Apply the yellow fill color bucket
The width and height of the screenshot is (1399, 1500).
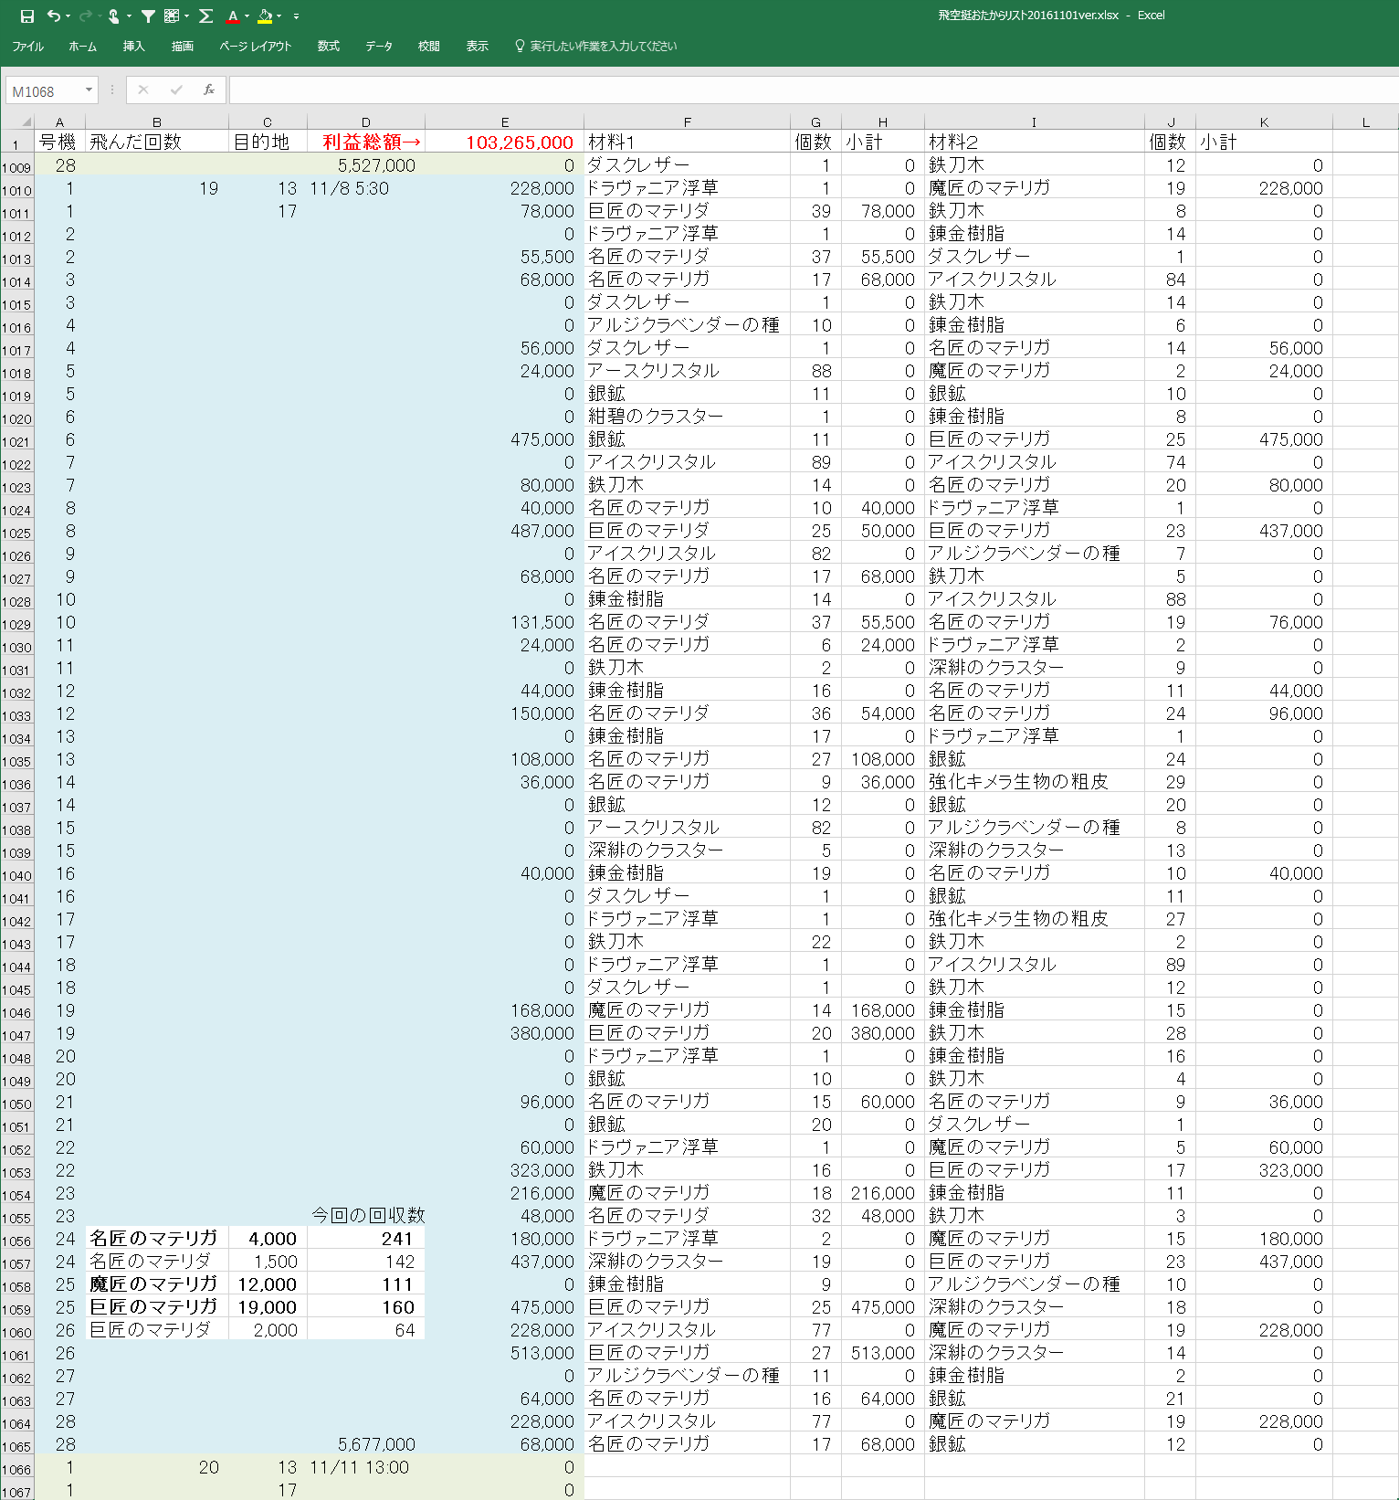pyautogui.click(x=265, y=16)
